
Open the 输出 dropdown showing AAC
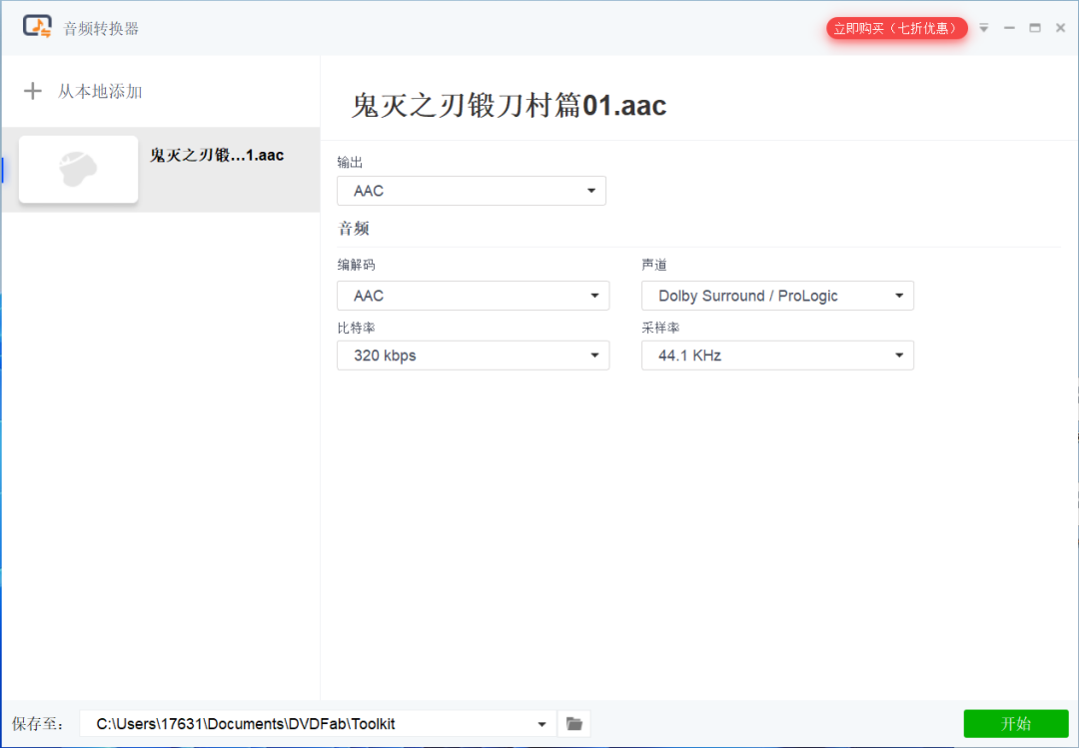[471, 190]
